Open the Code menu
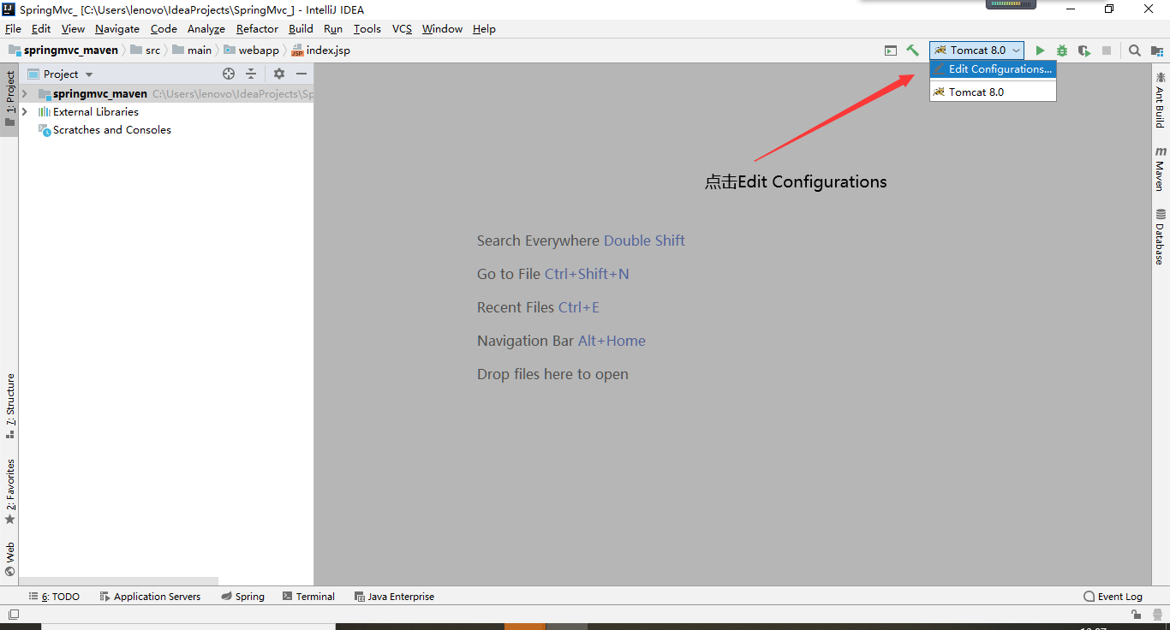Screen dimensions: 1170x630 tap(164, 29)
